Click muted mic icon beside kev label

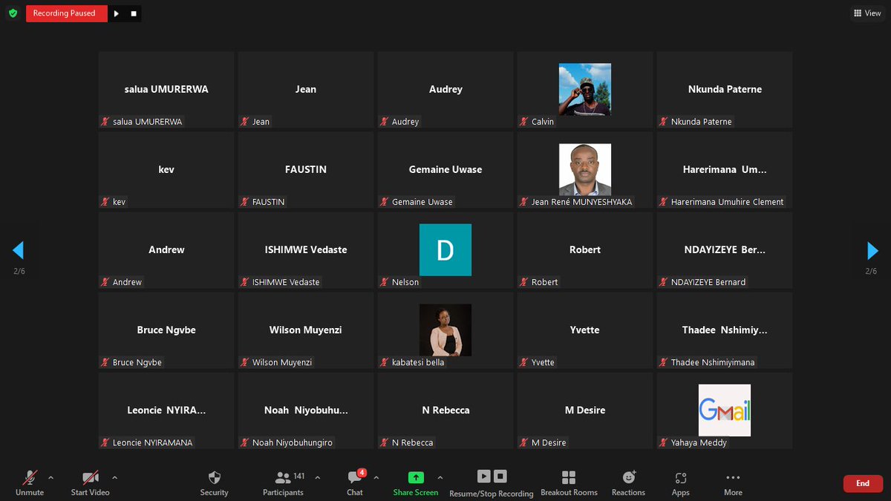pyautogui.click(x=105, y=202)
